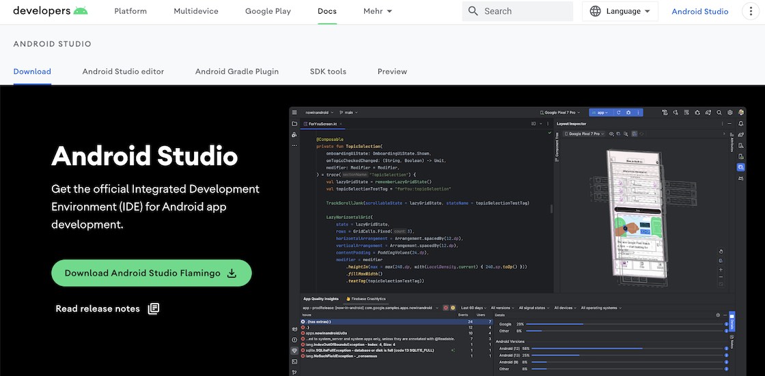Image resolution: width=765 pixels, height=376 pixels.
Task: Click the magnifier icon in the Search box
Action: point(473,11)
